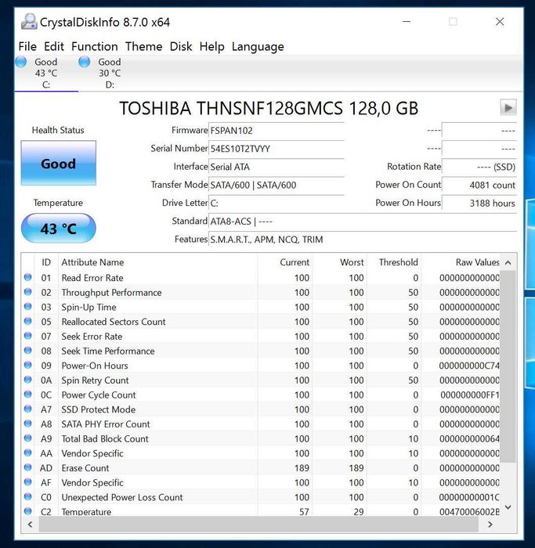Click the horizontal scrollbar thumb
Image resolution: width=535 pixels, height=548 pixels.
point(258,525)
